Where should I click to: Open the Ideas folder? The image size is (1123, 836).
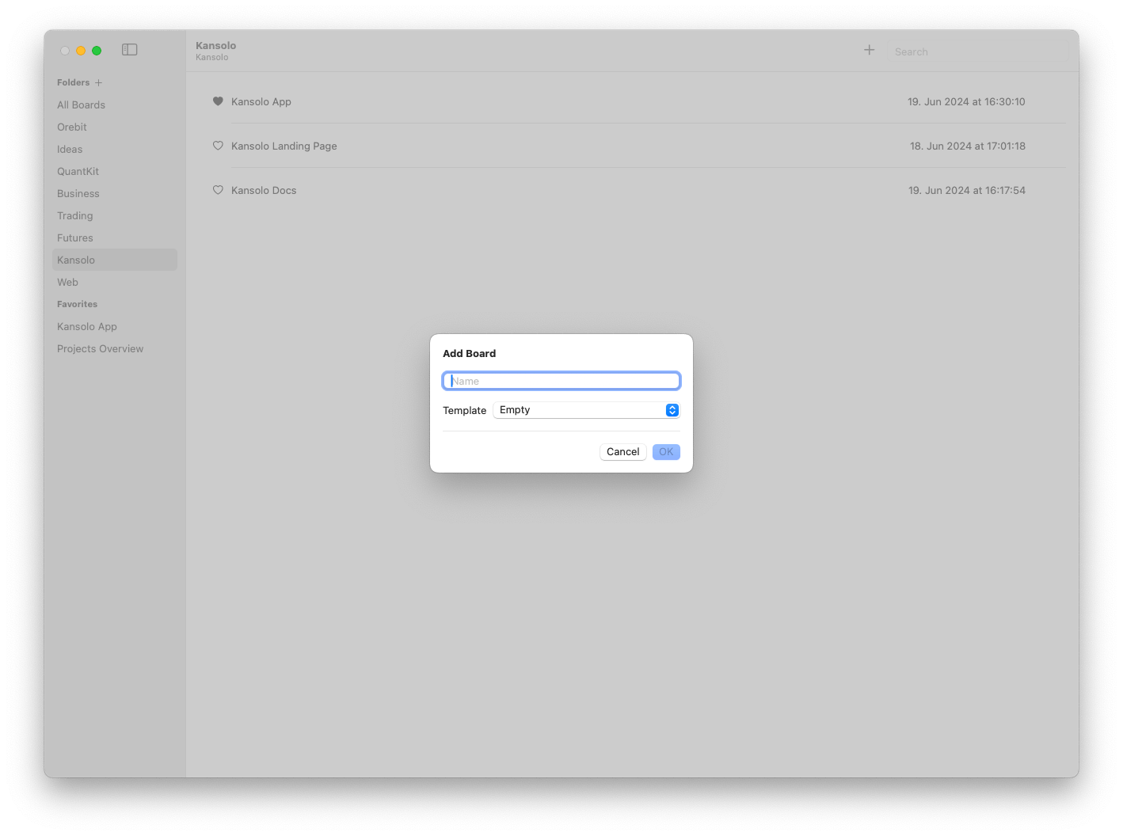click(115, 149)
